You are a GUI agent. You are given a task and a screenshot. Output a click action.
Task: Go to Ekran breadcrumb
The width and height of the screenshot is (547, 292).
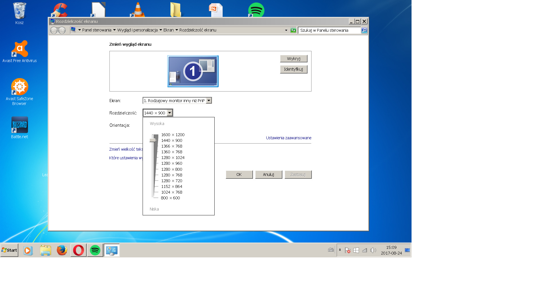(x=169, y=30)
